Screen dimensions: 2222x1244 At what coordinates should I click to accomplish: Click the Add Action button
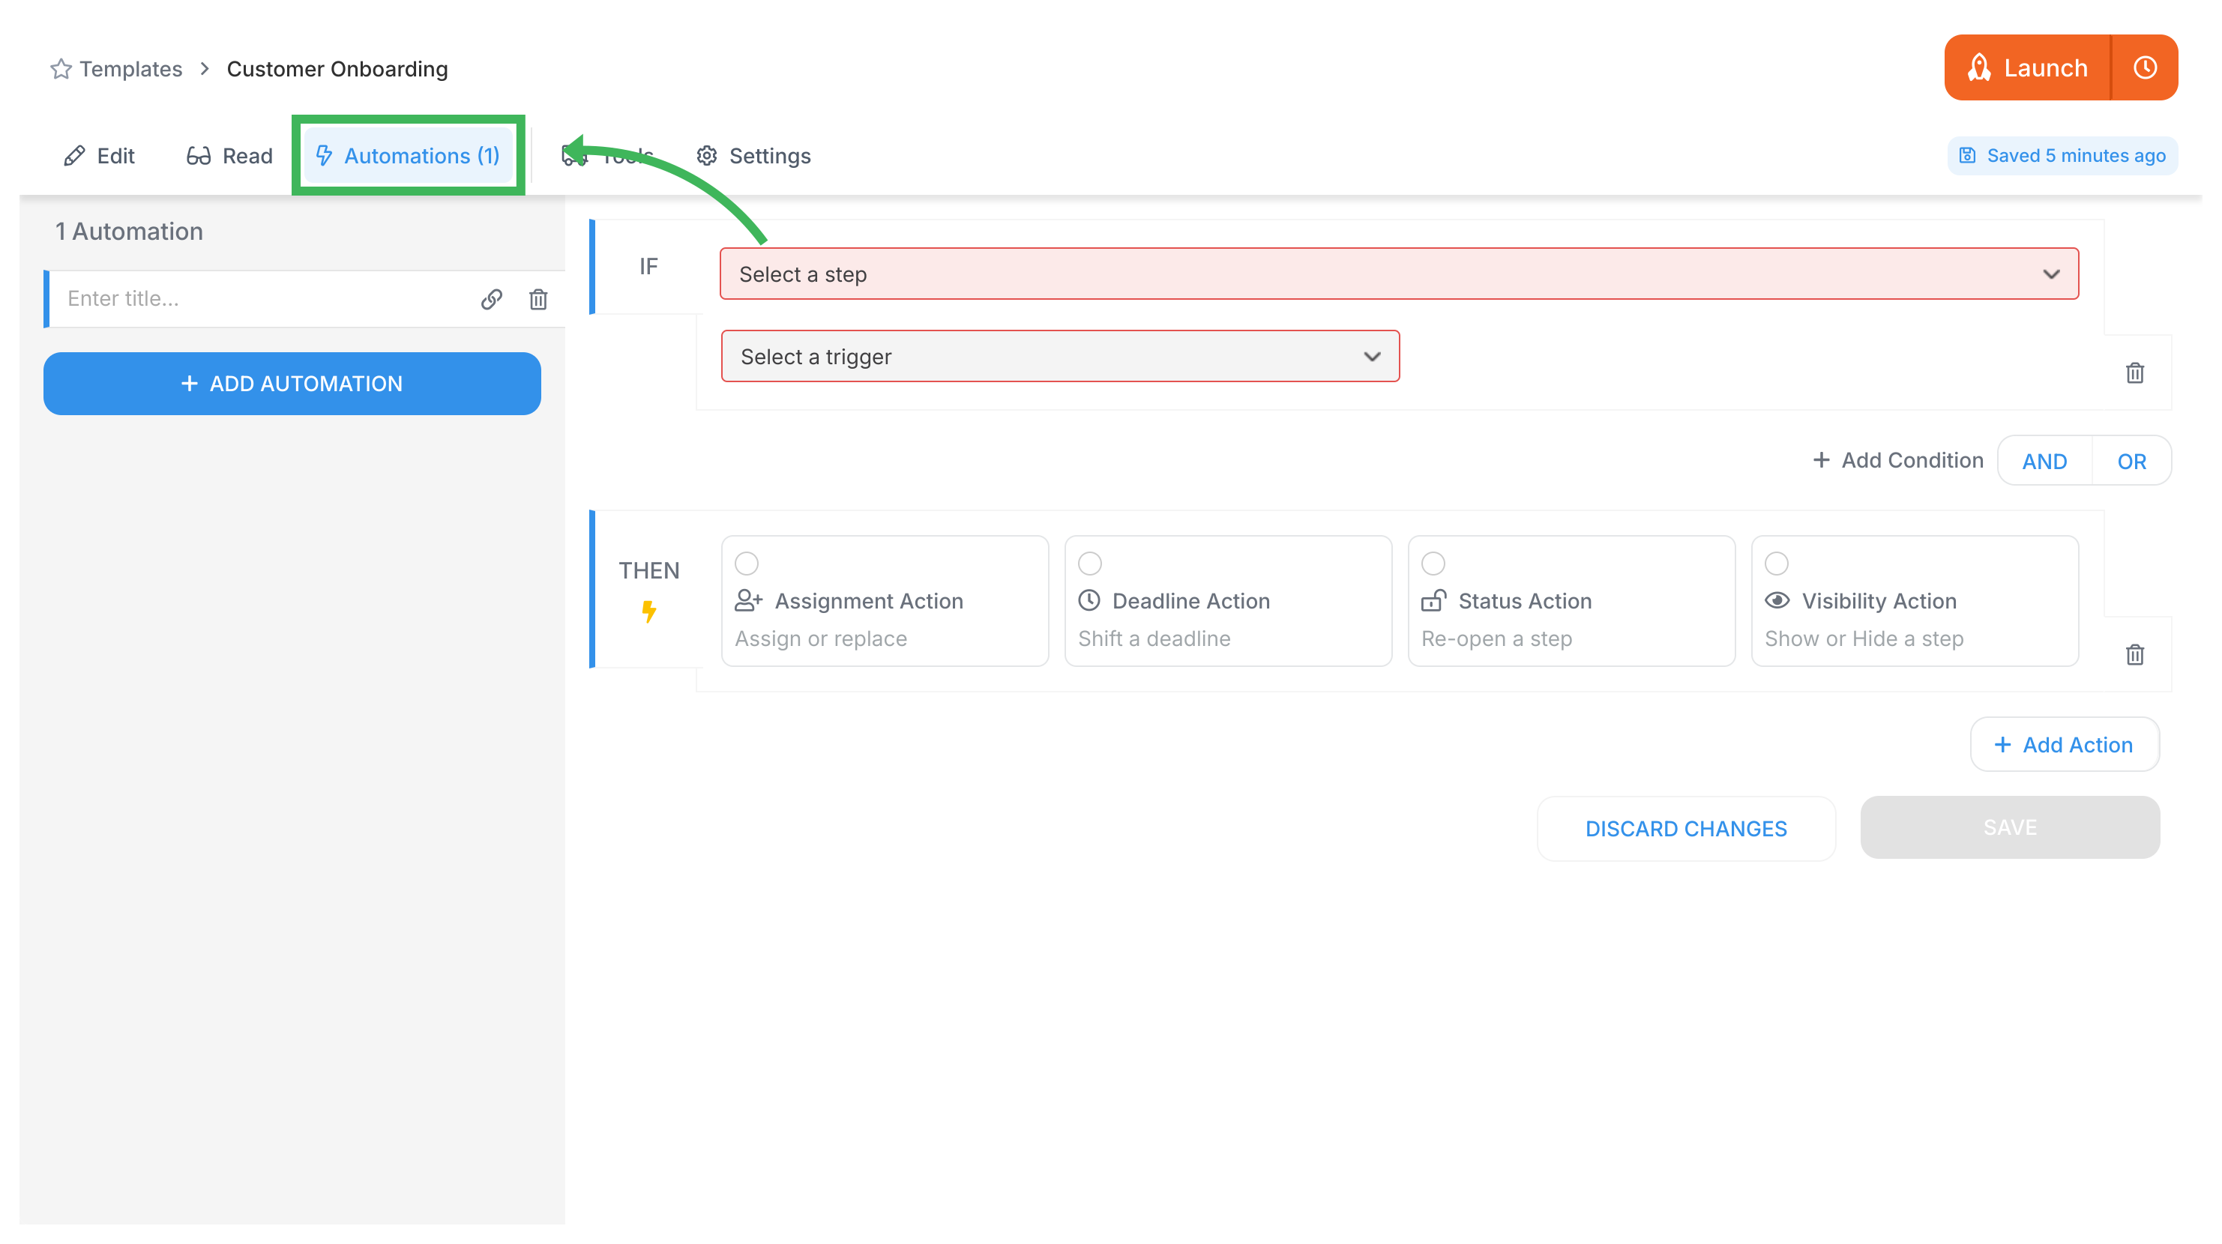tap(2065, 746)
